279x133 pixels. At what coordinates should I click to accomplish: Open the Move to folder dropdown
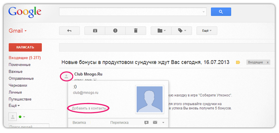(x=161, y=31)
